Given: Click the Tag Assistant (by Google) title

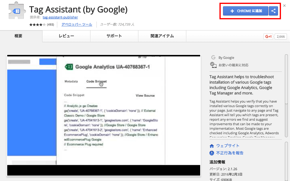Looking at the screenshot, I should click(x=78, y=10).
